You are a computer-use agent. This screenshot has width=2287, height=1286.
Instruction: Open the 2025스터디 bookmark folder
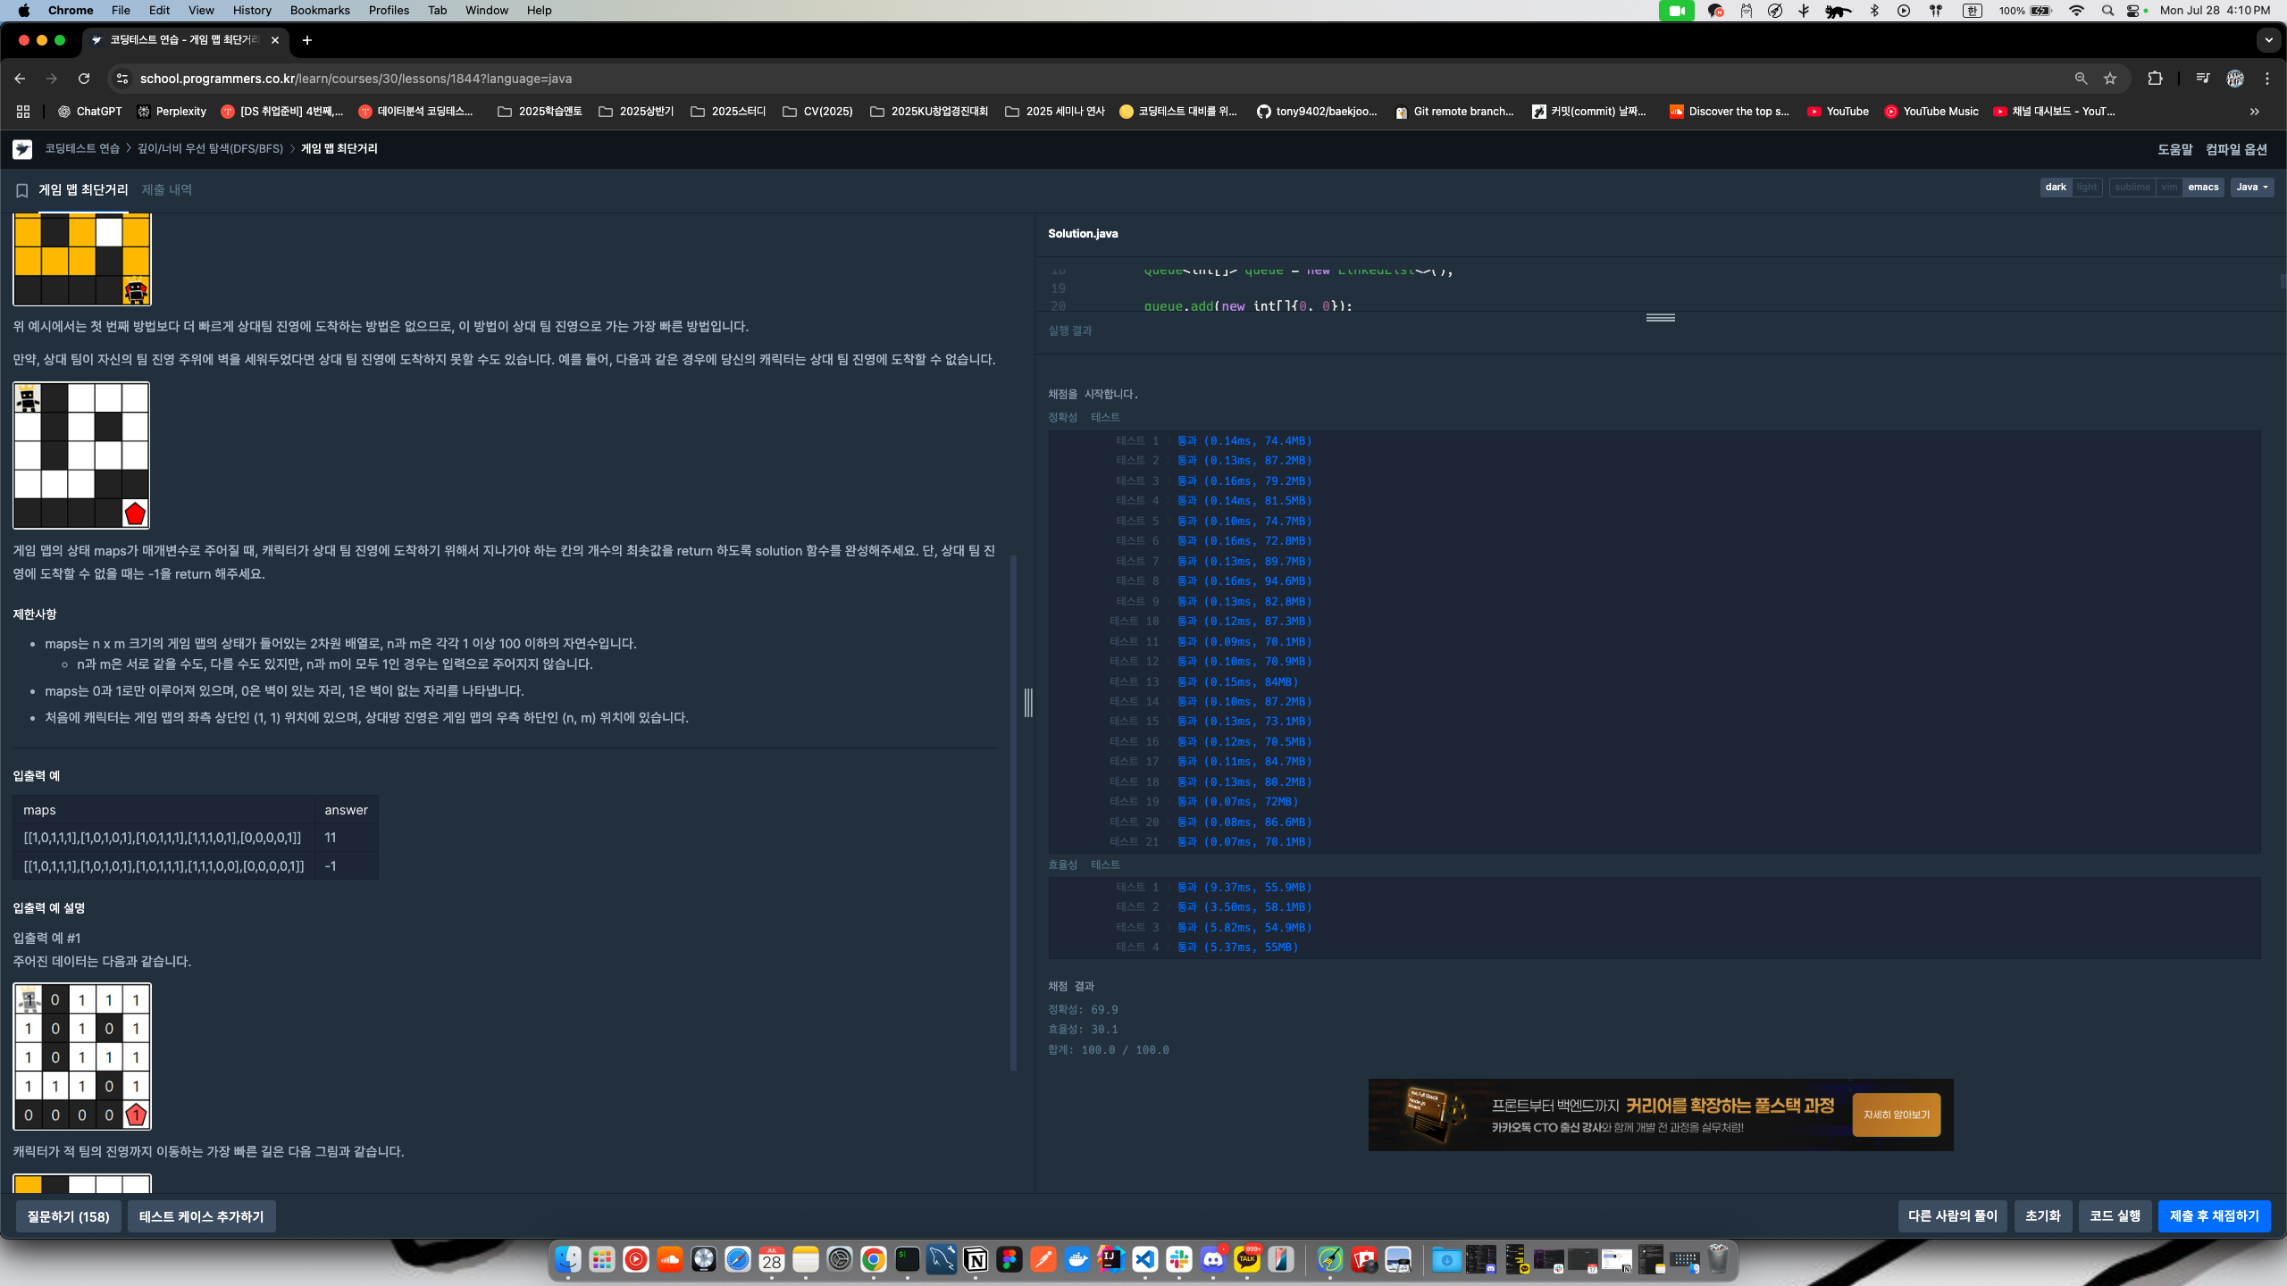coord(728,112)
